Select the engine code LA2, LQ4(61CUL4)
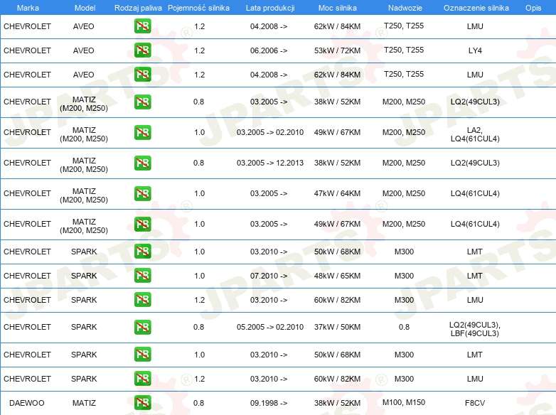 pyautogui.click(x=475, y=135)
